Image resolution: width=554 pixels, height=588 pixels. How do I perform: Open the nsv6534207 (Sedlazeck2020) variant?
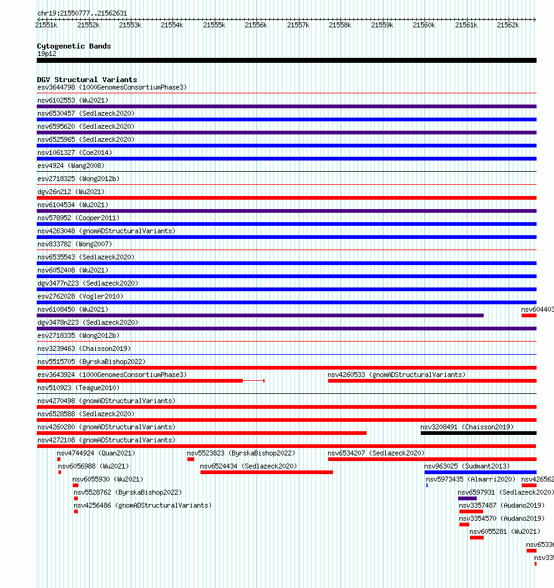coord(376,454)
